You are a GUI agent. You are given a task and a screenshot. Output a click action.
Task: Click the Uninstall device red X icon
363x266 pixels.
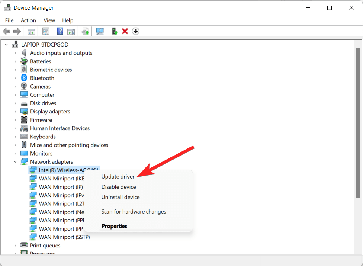click(x=125, y=31)
